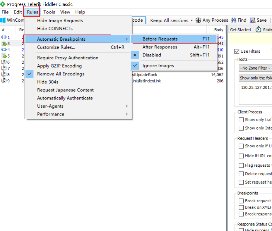Open the Tools menu
272x231 pixels.
pos(49,12)
